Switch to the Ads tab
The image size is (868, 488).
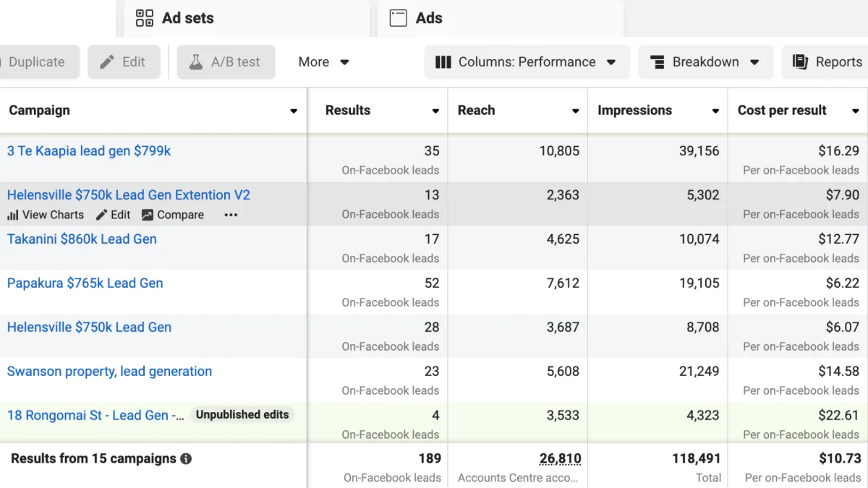click(416, 18)
